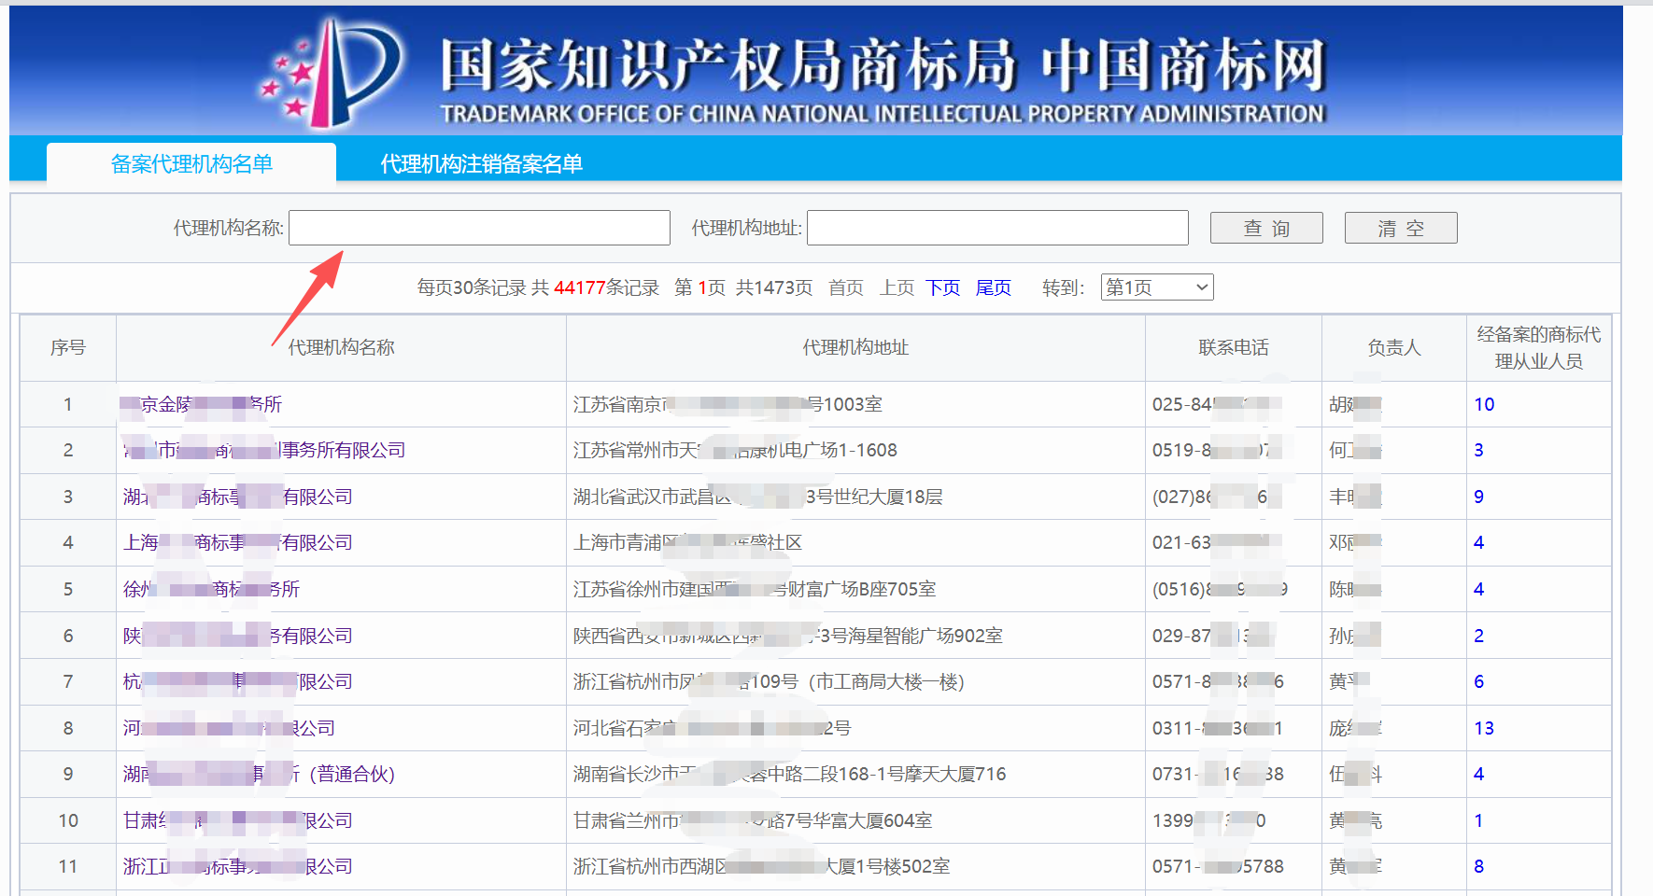Viewport: 1653px width, 896px height.
Task: Click the 共1473页 page total text
Action: pyautogui.click(x=774, y=287)
